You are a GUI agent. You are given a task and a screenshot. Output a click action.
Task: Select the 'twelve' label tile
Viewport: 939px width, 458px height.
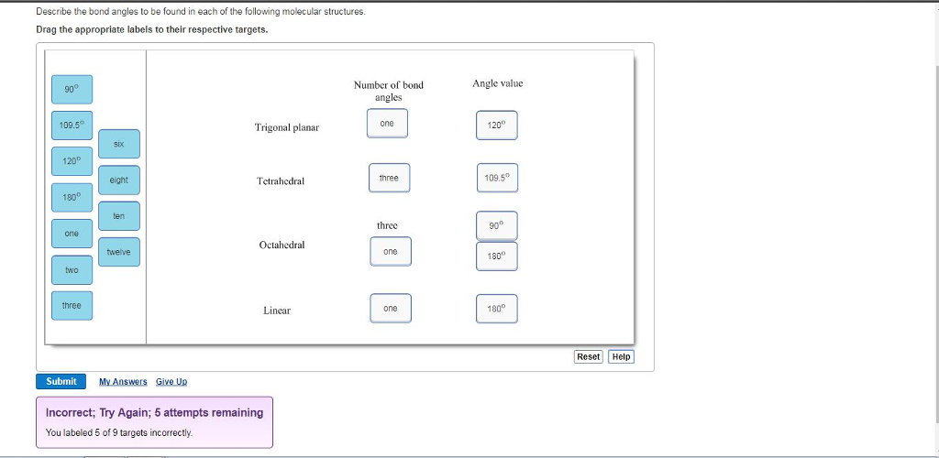(119, 252)
